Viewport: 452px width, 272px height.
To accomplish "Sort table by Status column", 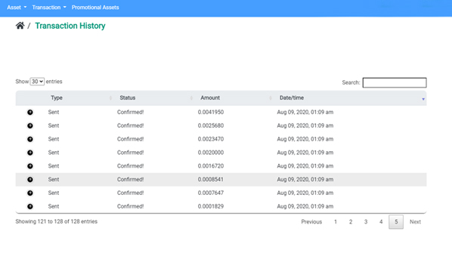I will (x=155, y=98).
